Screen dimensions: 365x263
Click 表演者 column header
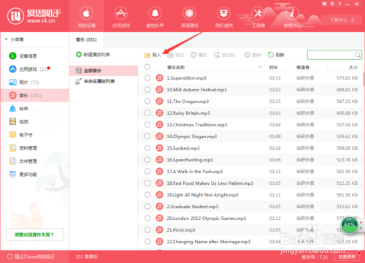tap(303, 67)
